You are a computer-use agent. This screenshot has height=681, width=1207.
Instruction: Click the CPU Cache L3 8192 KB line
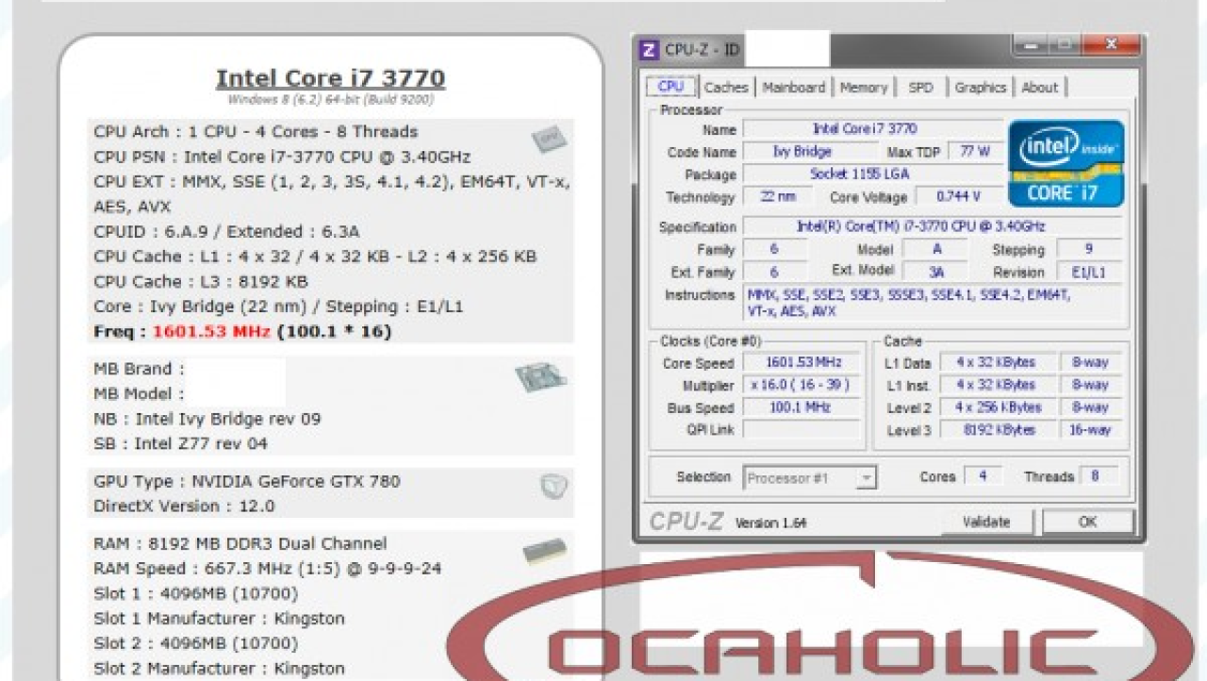pyautogui.click(x=201, y=282)
